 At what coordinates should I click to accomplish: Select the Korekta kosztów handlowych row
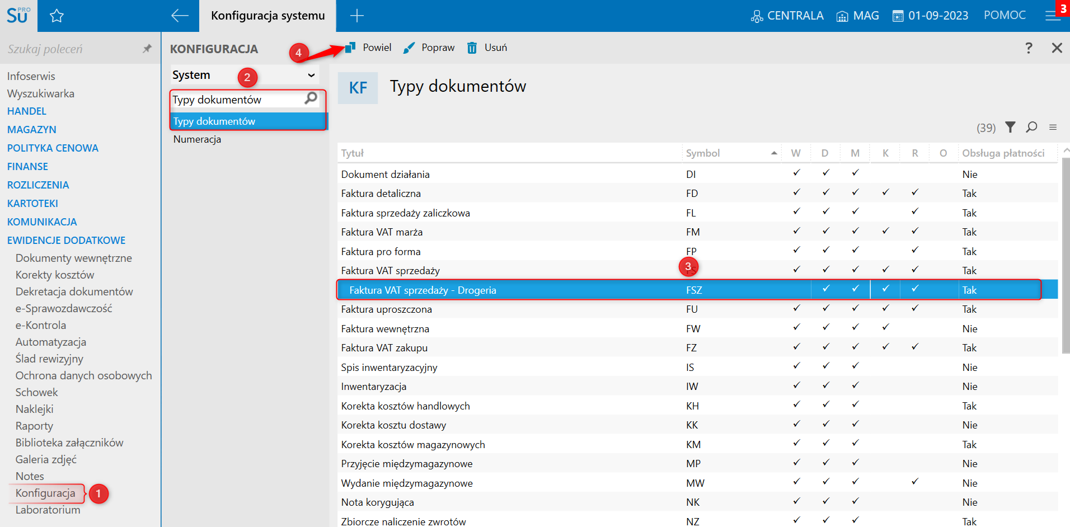click(697, 406)
